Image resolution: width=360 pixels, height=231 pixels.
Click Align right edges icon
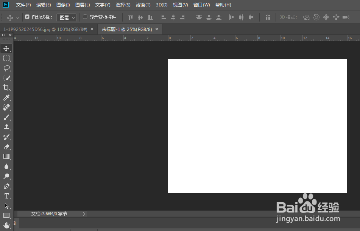click(x=183, y=17)
